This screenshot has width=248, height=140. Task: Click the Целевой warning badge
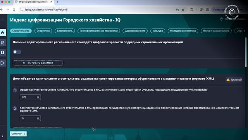pyautogui.click(x=234, y=79)
